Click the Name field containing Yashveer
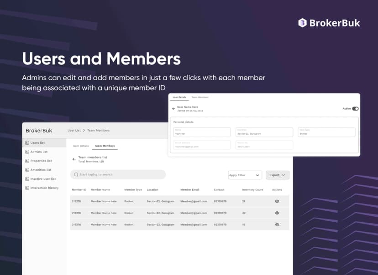 [202, 132]
